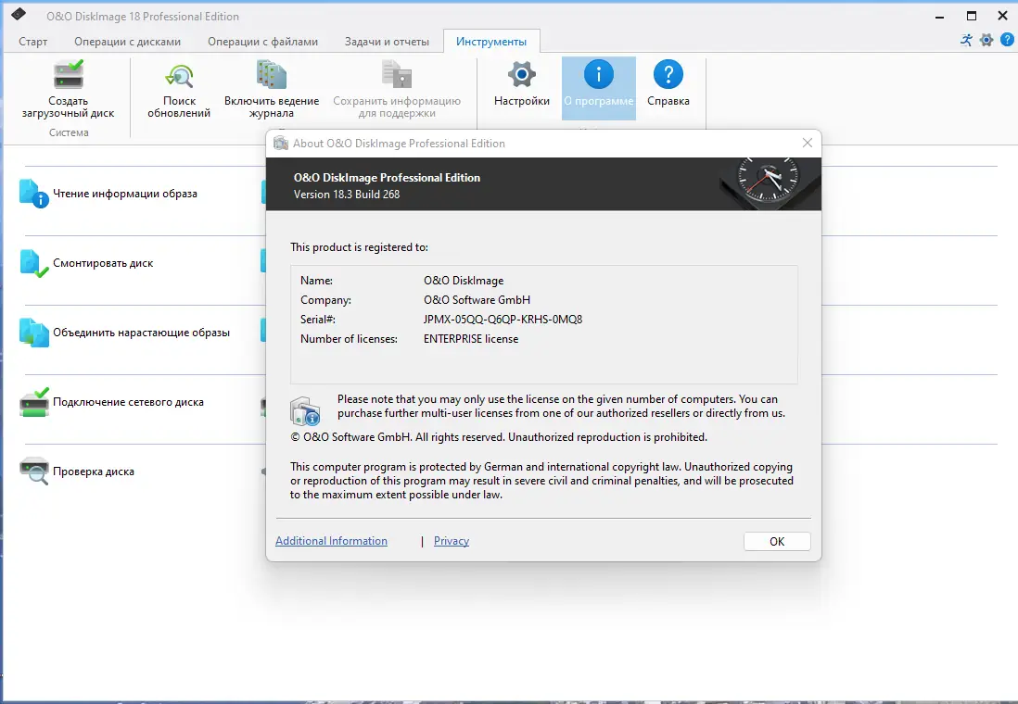The height and width of the screenshot is (704, 1018).
Task: Open the Privacy link
Action: click(451, 541)
